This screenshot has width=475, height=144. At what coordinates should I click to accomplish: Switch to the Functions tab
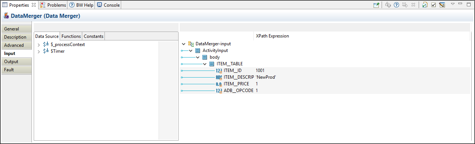[x=71, y=36]
